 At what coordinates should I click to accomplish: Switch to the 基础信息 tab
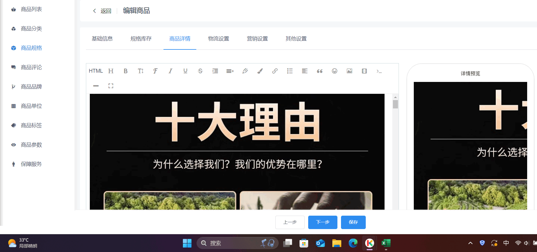pos(102,39)
